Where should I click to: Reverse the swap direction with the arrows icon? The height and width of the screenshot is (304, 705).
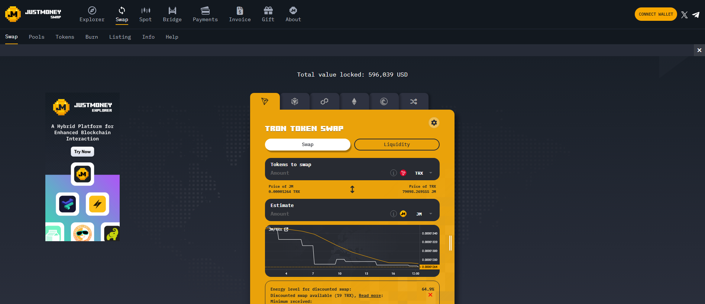coord(352,189)
